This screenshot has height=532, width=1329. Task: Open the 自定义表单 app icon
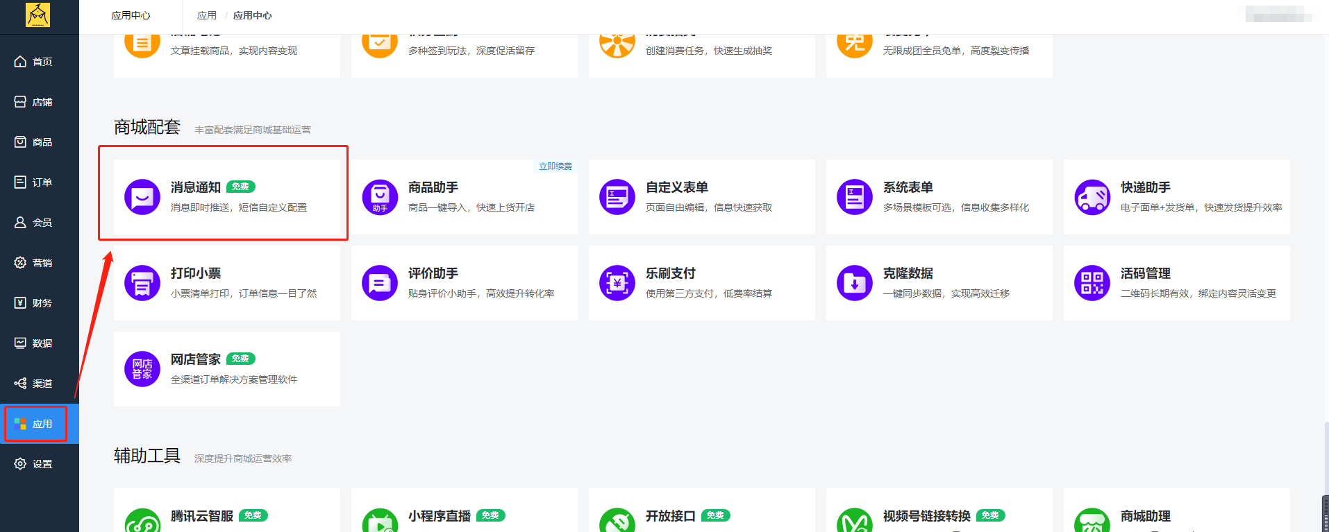click(617, 197)
